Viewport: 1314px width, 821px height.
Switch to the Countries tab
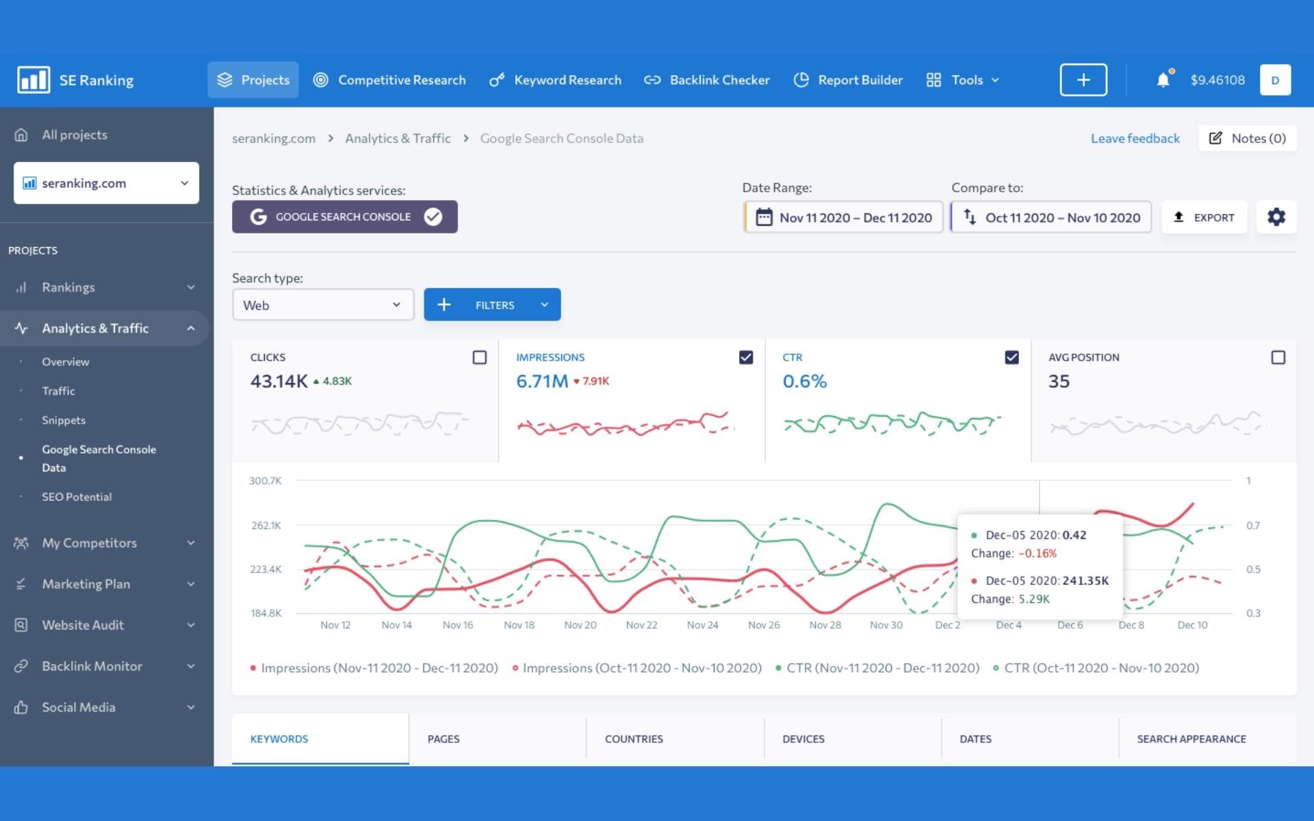pos(633,739)
